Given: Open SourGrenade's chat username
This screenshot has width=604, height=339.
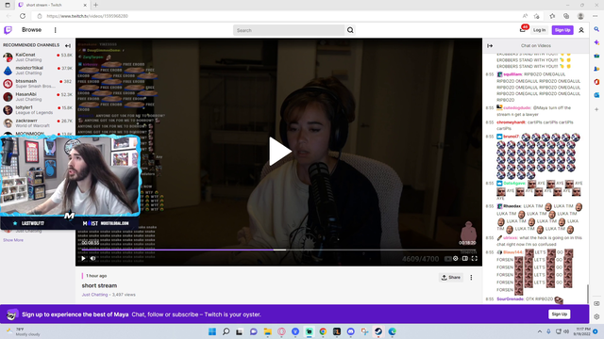Looking at the screenshot, I should 510,299.
